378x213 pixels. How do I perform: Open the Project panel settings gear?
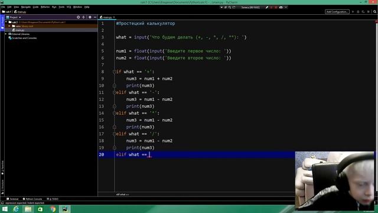coord(90,17)
